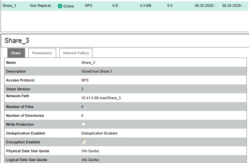The height and width of the screenshot is (163, 249).
Task: Open the Network Path(s) tab
Action: tap(76, 53)
